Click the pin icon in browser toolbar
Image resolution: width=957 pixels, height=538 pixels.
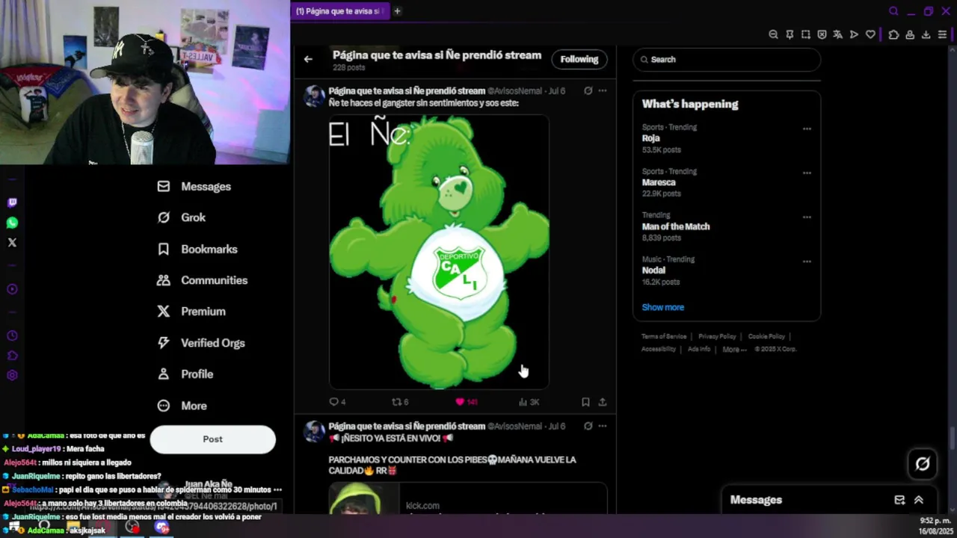pos(790,34)
